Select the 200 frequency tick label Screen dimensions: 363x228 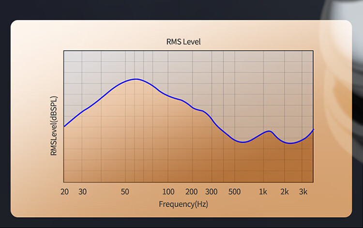tap(192, 192)
